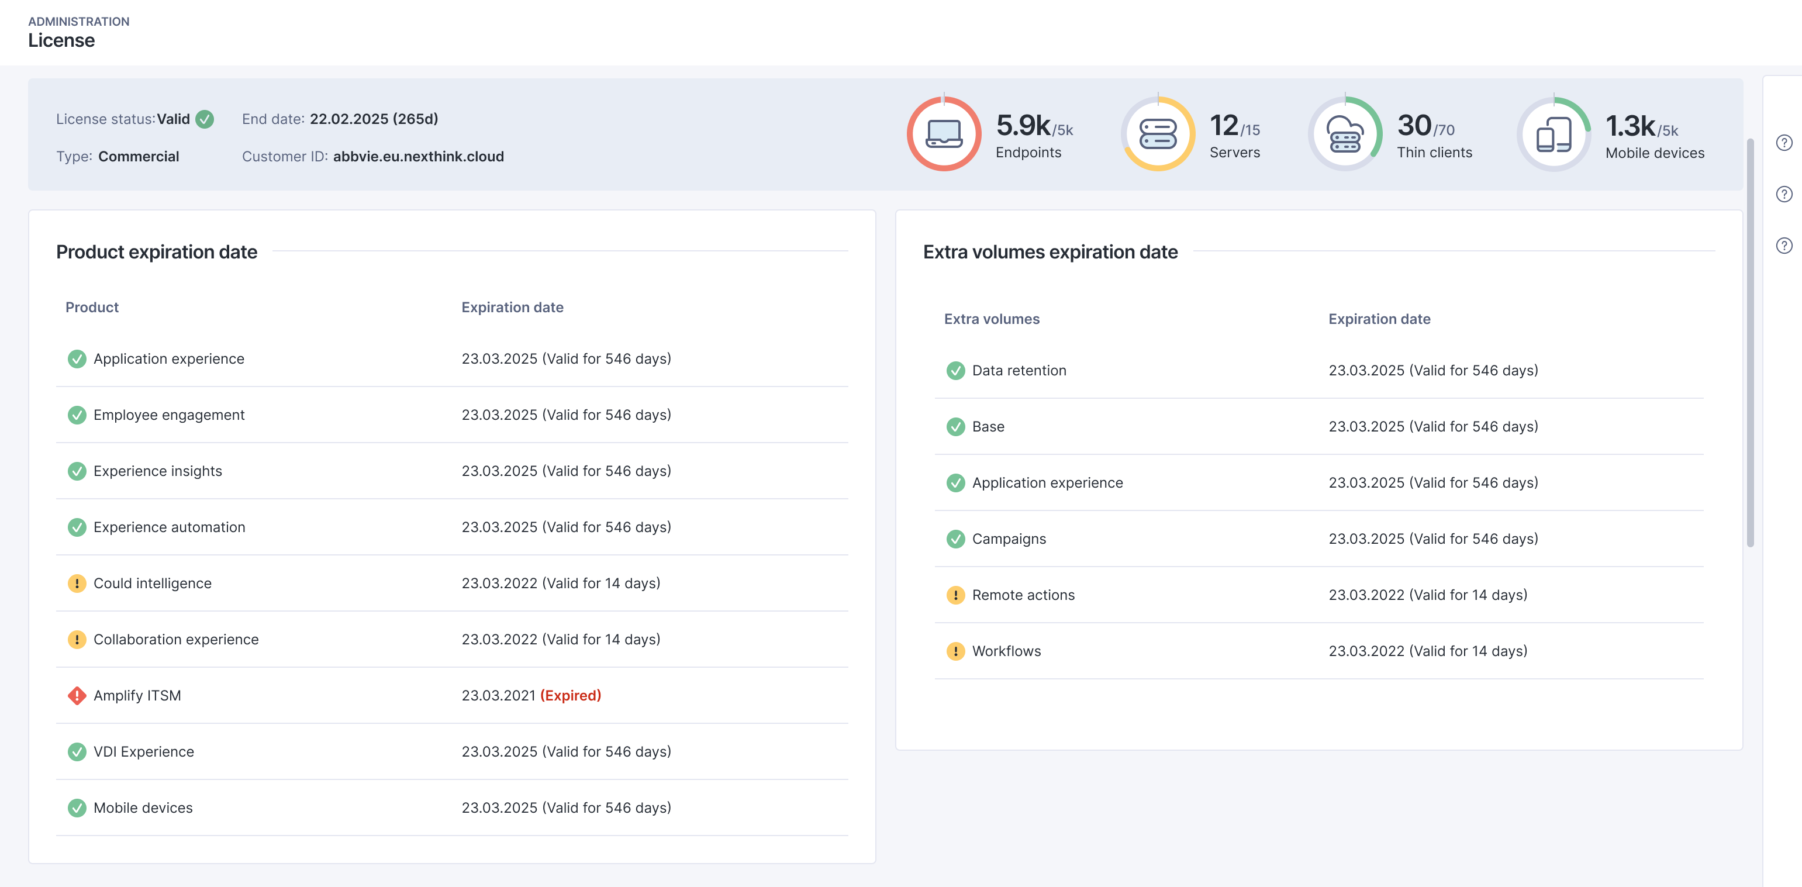Click the yellow warning icon beside Could intelligence

coord(76,584)
